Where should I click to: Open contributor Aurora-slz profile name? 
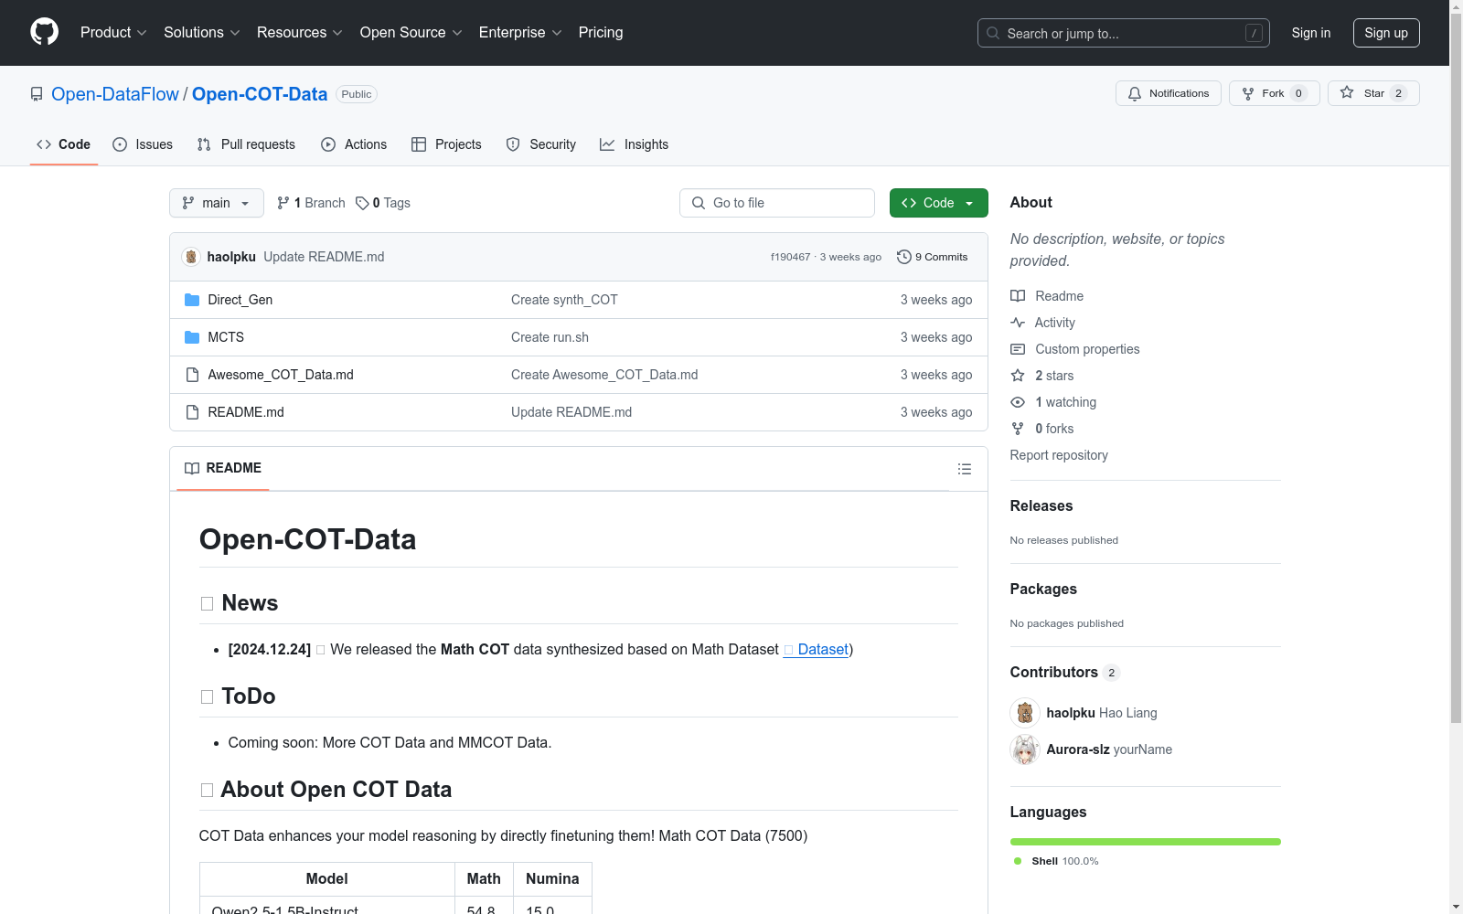[x=1078, y=749]
